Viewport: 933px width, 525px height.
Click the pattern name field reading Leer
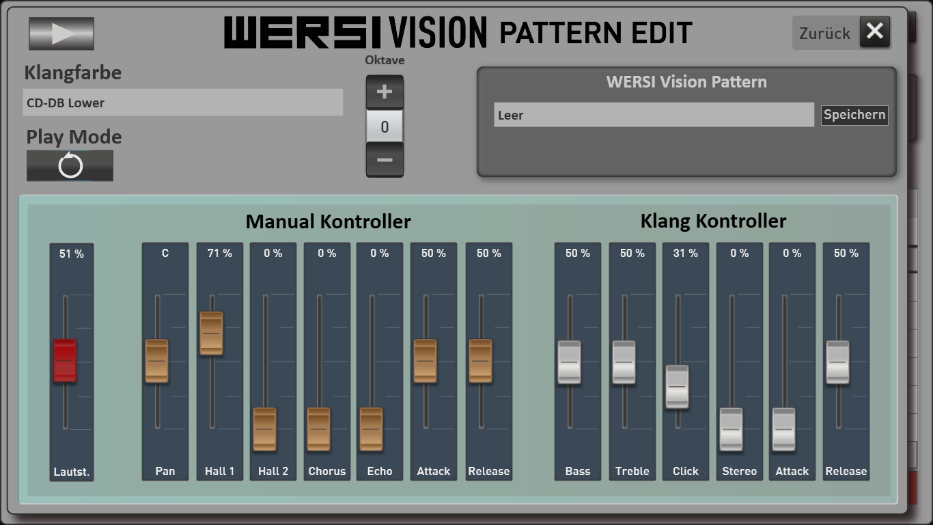coord(654,115)
